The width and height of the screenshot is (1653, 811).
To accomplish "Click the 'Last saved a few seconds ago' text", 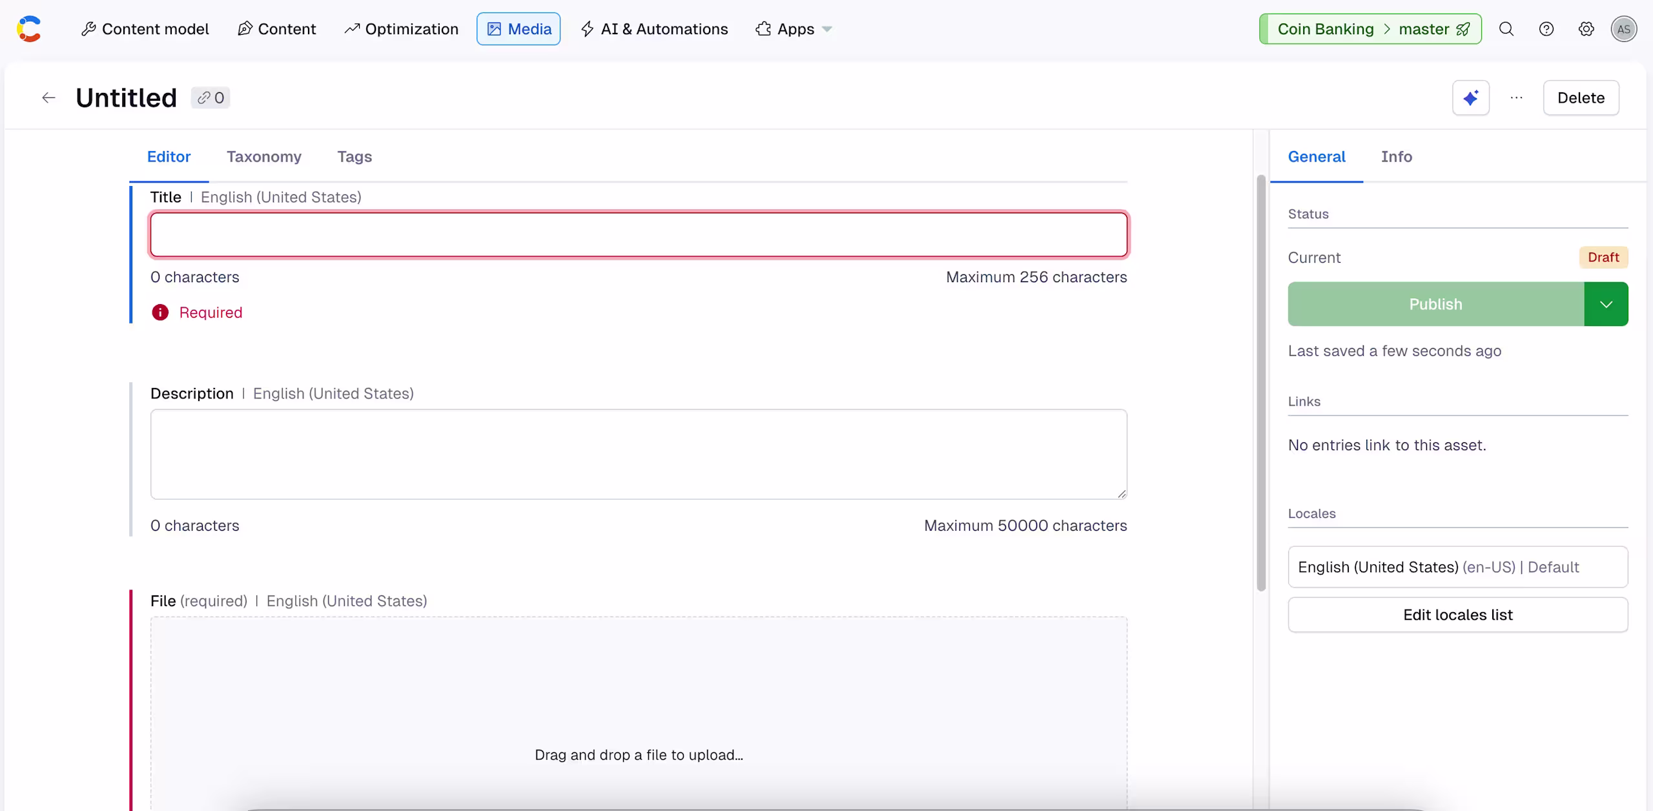I will [x=1395, y=351].
